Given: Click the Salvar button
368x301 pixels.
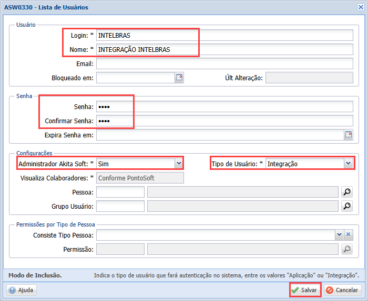Looking at the screenshot, I should point(305,290).
